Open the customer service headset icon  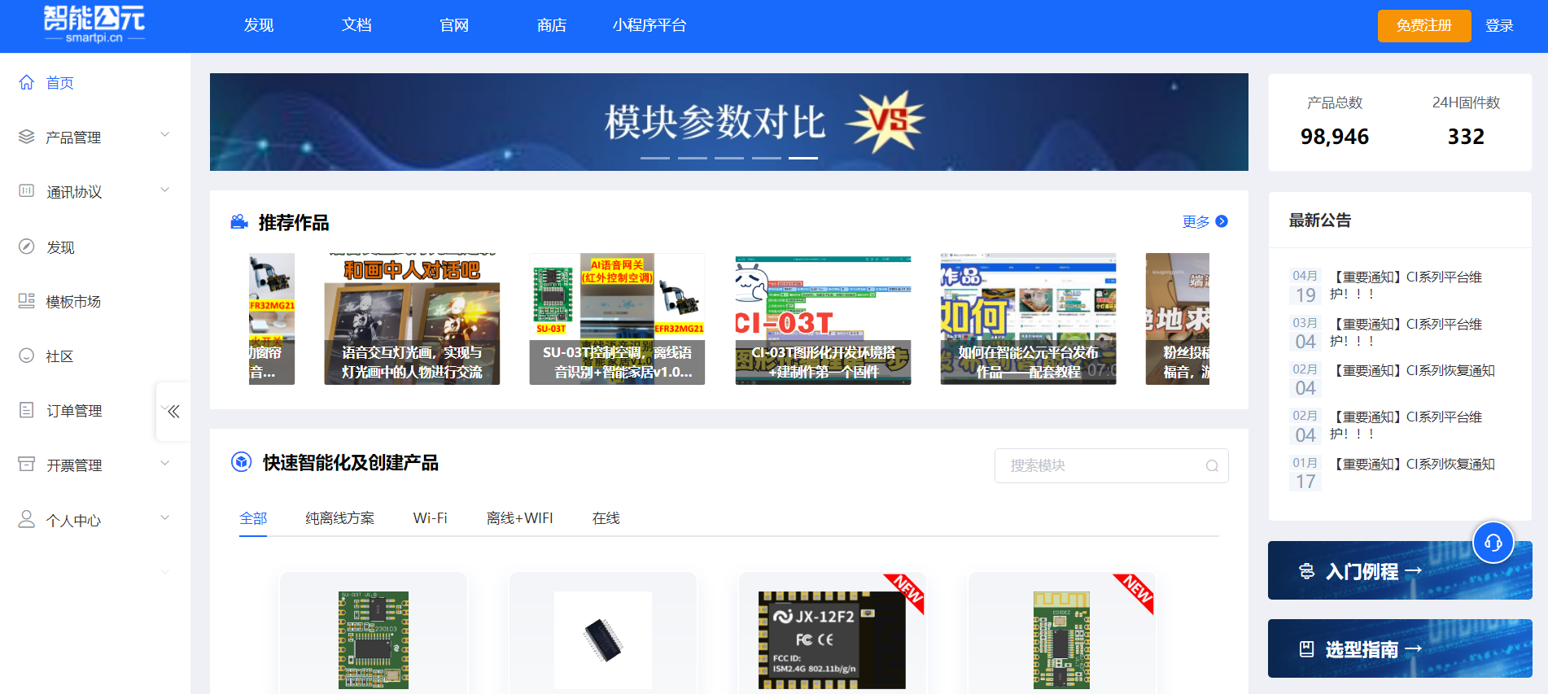tap(1493, 542)
